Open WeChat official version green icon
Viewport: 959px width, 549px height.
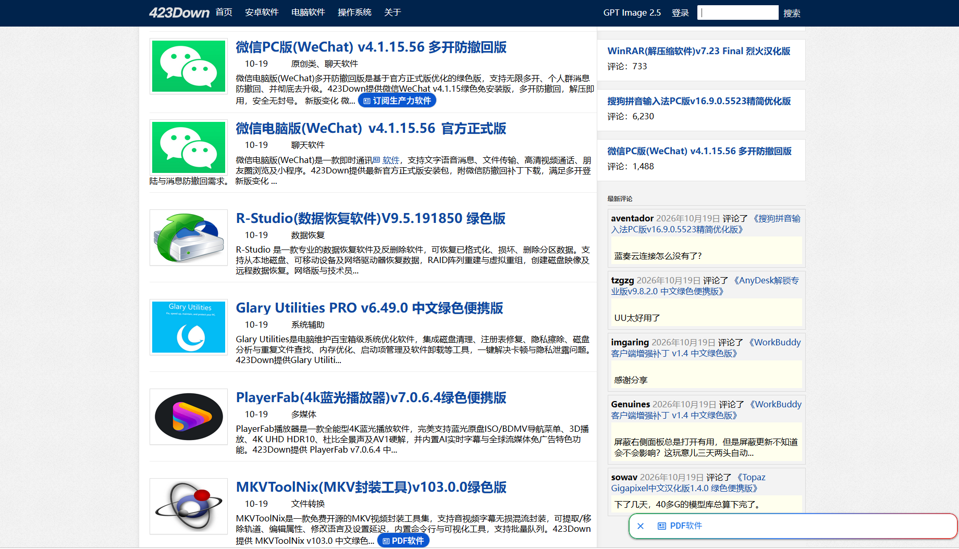189,147
